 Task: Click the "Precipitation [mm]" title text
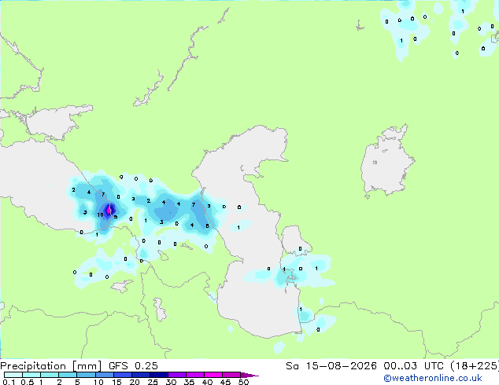pyautogui.click(x=50, y=366)
